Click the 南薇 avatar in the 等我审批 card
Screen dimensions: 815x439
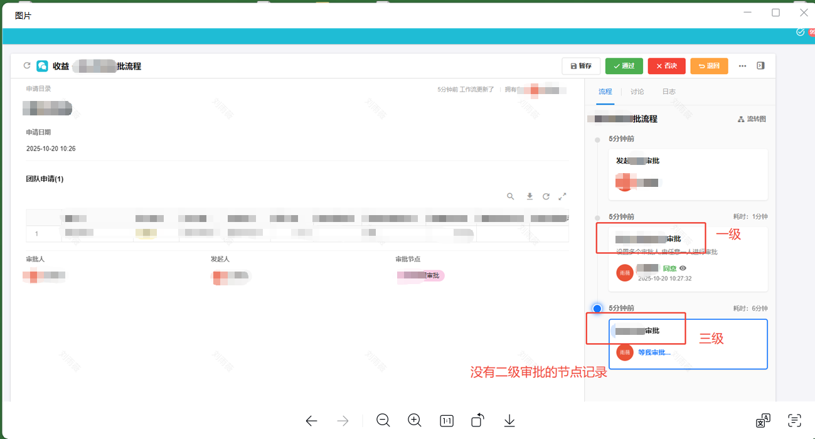[x=625, y=352]
